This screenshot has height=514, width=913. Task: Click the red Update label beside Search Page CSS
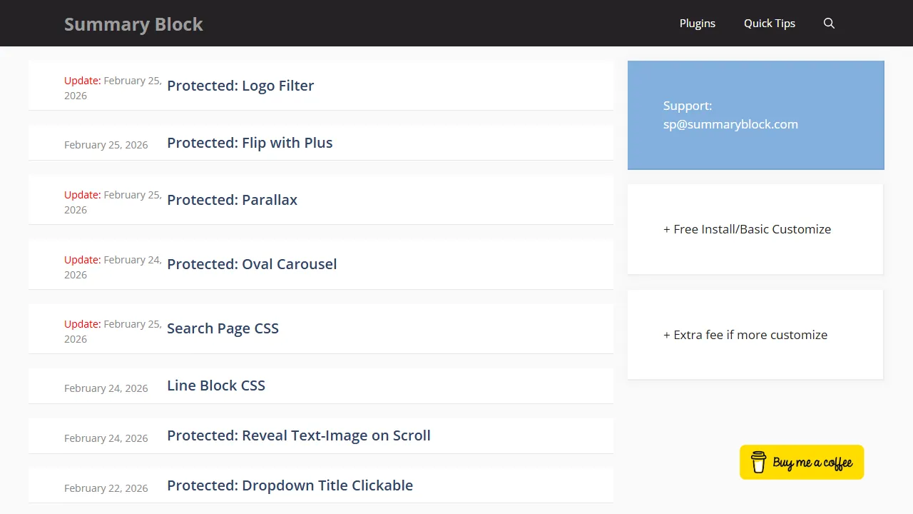coord(82,324)
